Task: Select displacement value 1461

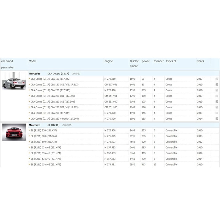Action: (132, 85)
